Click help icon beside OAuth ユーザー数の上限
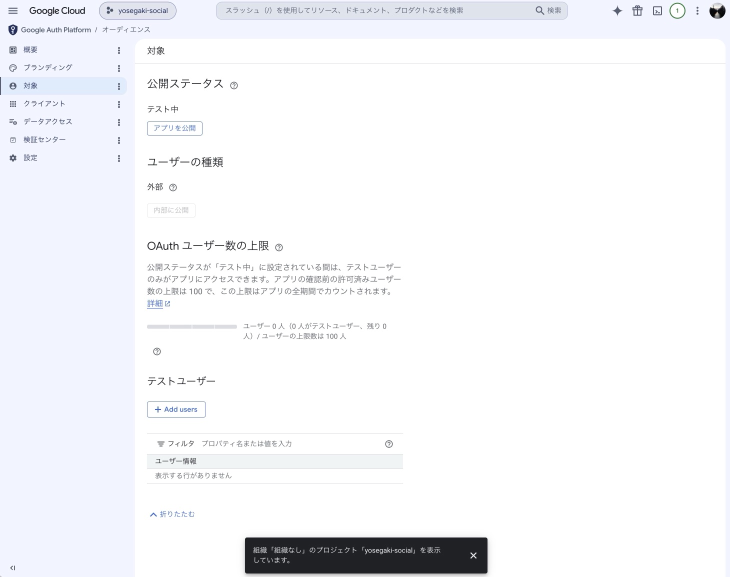 coord(279,247)
